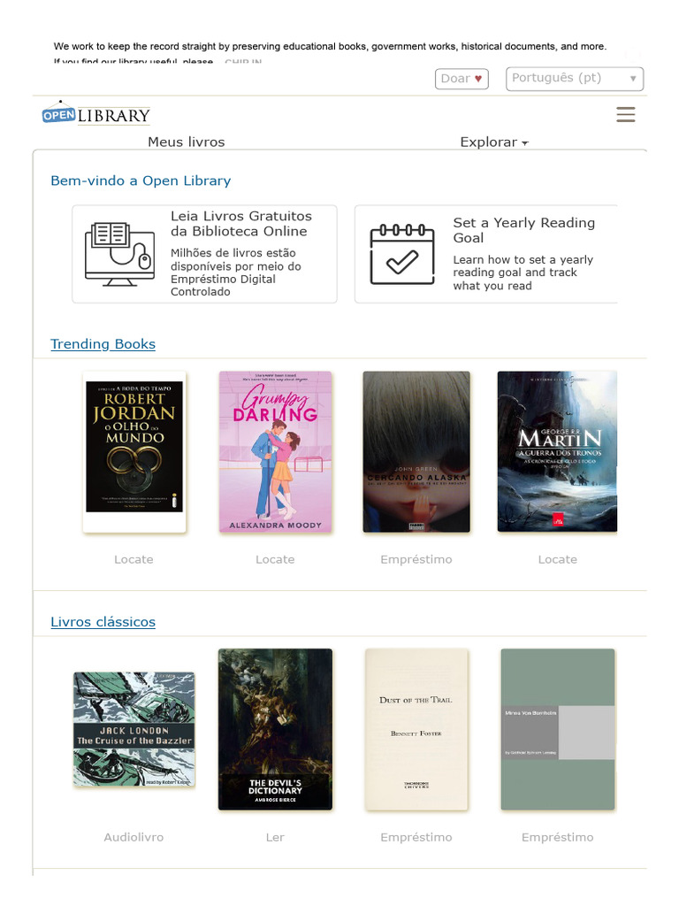Click Empréstimo under Dust of the Trail
Viewport: 679px width, 906px height.
(416, 837)
